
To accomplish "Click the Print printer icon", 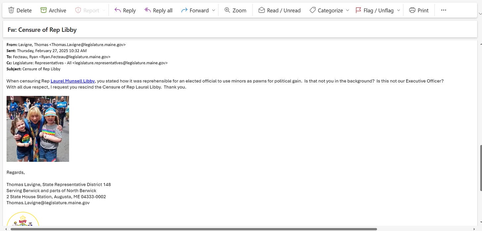I will tap(412, 10).
